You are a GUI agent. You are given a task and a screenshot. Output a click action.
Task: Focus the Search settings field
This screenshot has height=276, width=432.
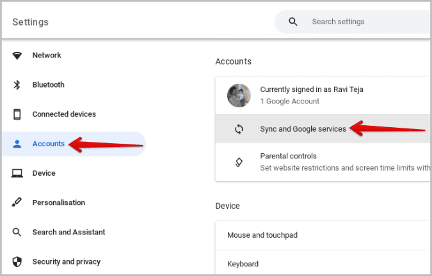[x=353, y=22]
